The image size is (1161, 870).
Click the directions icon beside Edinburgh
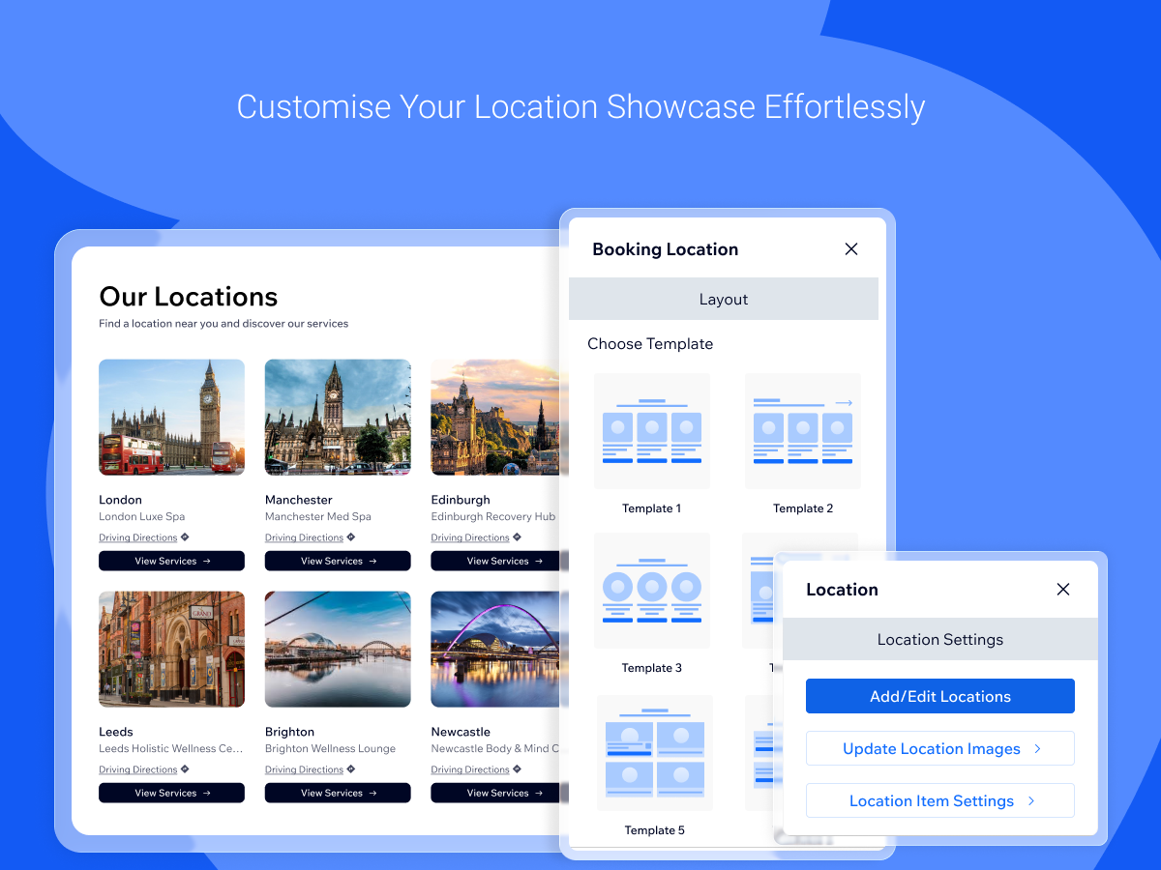click(517, 537)
